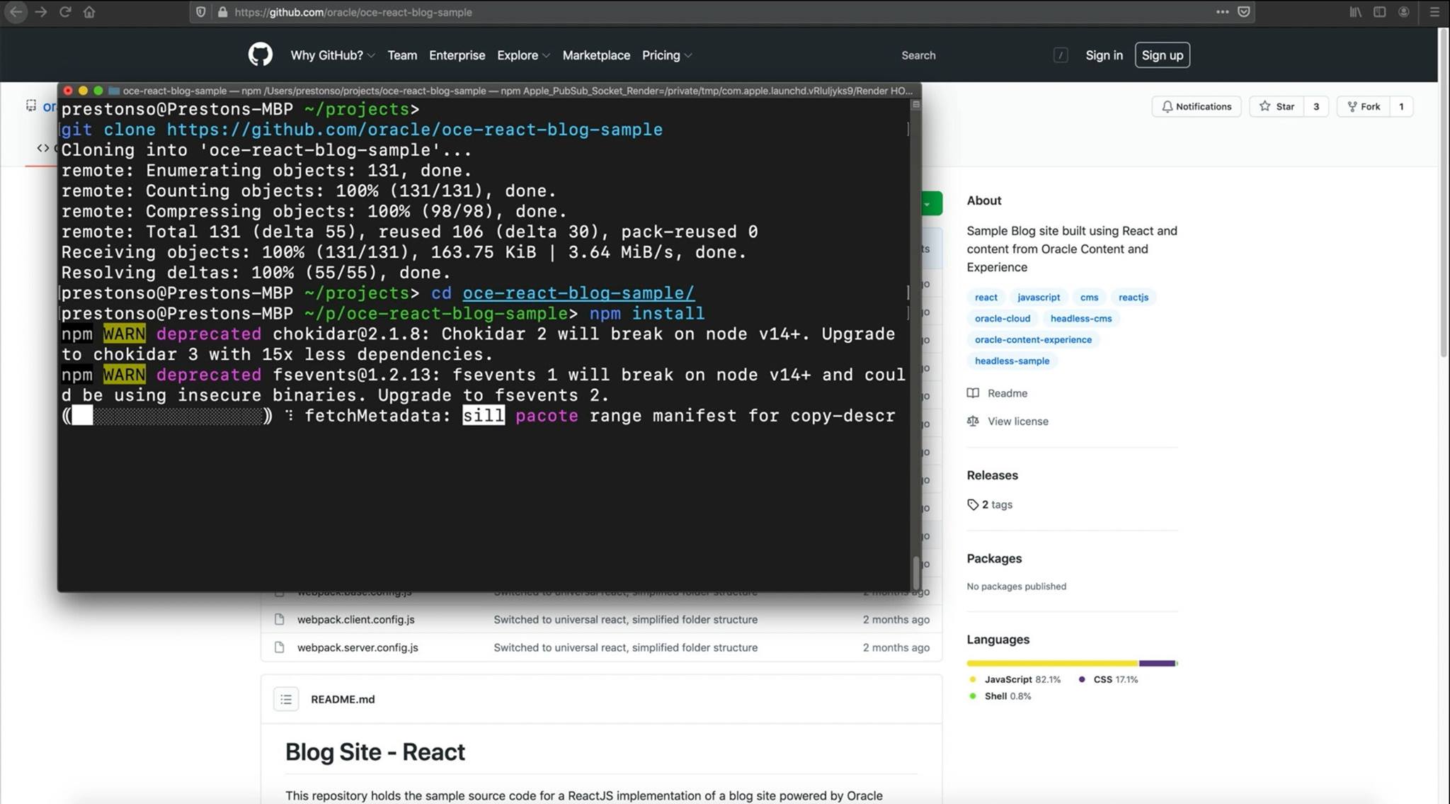Image resolution: width=1450 pixels, height=804 pixels.
Task: Click the browser page vertical scrollbar
Action: tap(1444, 191)
